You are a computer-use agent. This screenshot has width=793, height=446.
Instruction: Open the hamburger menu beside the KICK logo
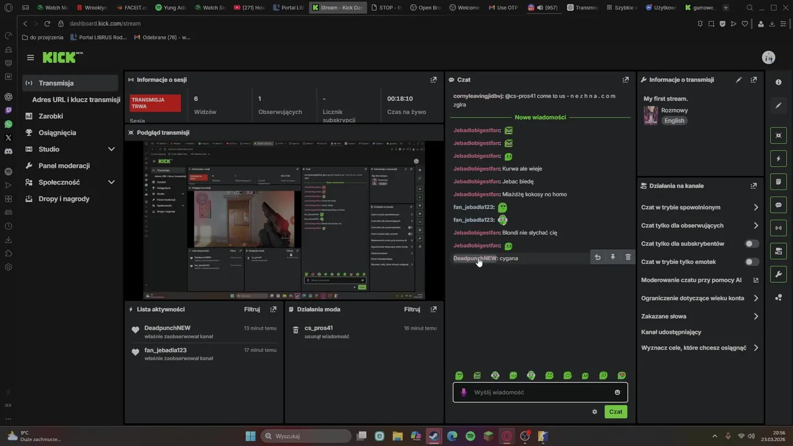click(30, 58)
